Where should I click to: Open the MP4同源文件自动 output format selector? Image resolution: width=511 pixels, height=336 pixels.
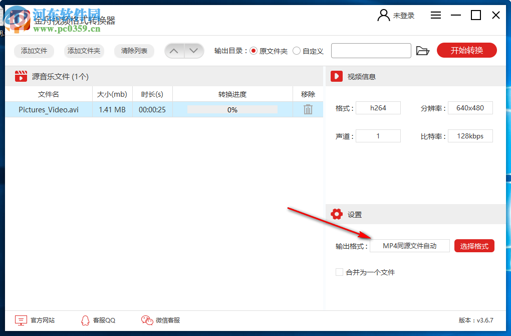pyautogui.click(x=410, y=246)
